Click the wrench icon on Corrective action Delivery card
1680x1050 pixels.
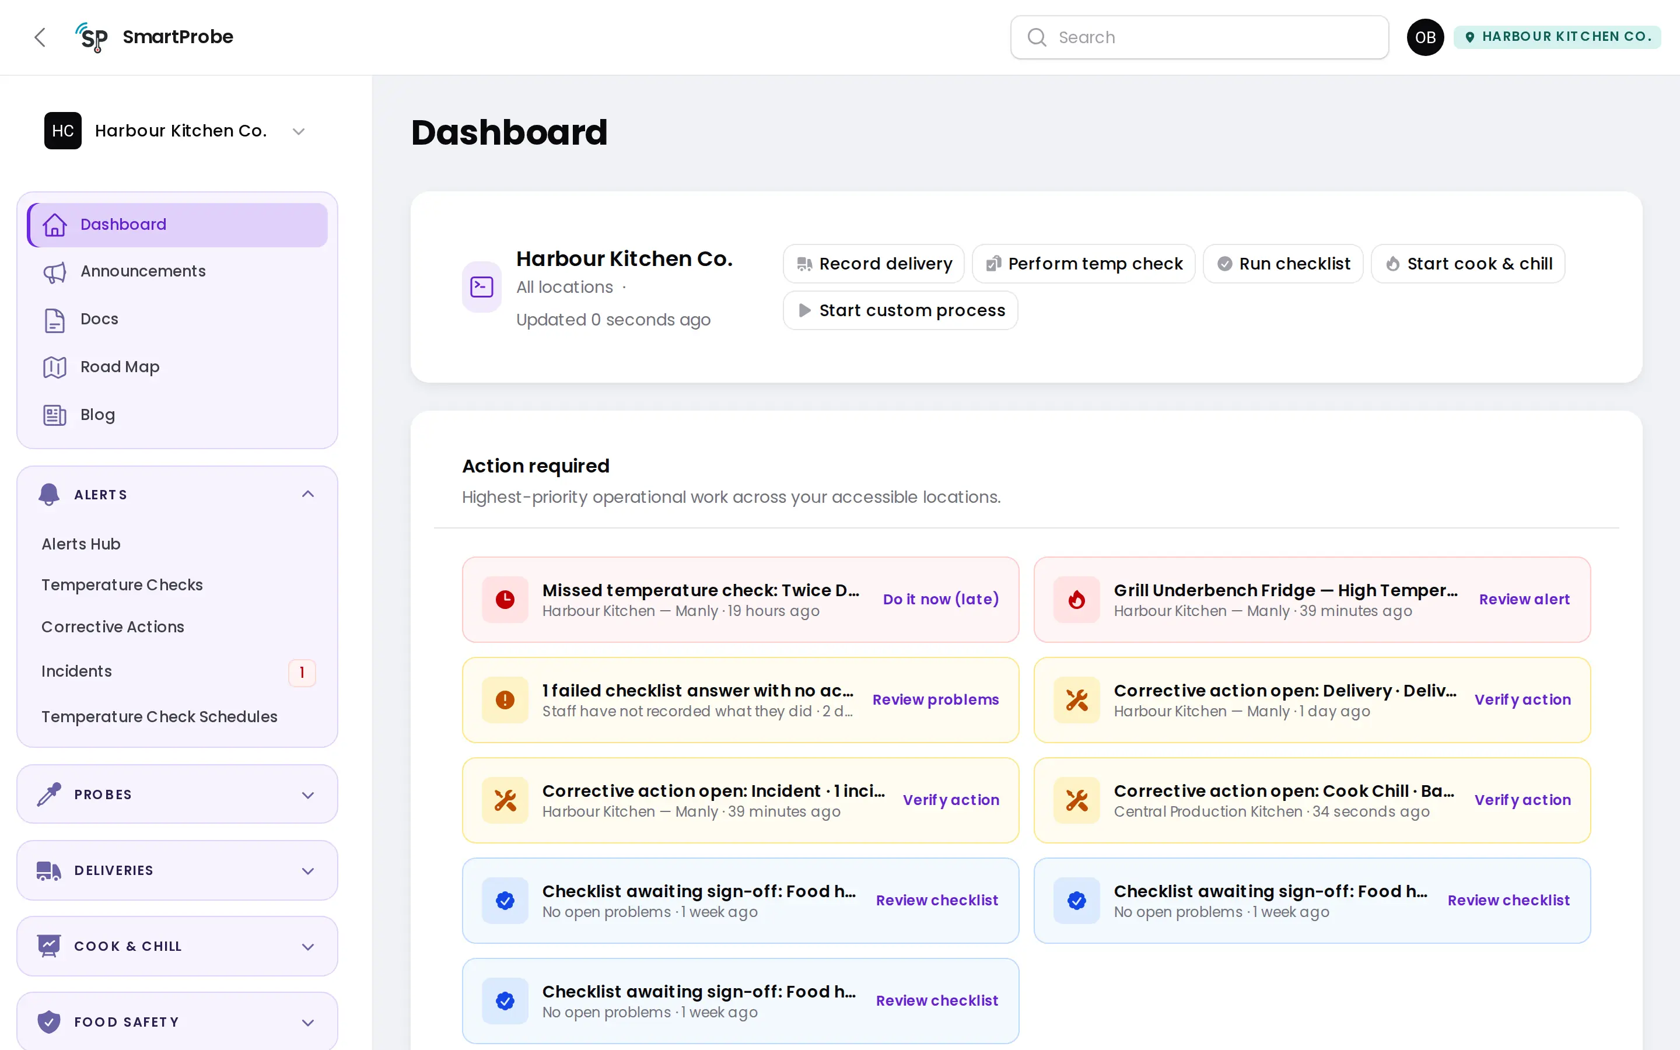click(1077, 700)
